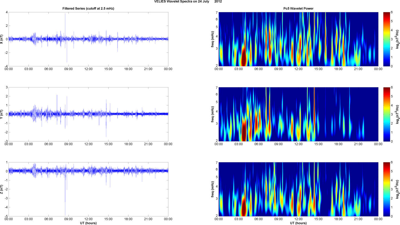Click the log2(nT²/Hz) label of the bottom colorbar
This screenshot has width=400, height=225.
tap(397, 189)
